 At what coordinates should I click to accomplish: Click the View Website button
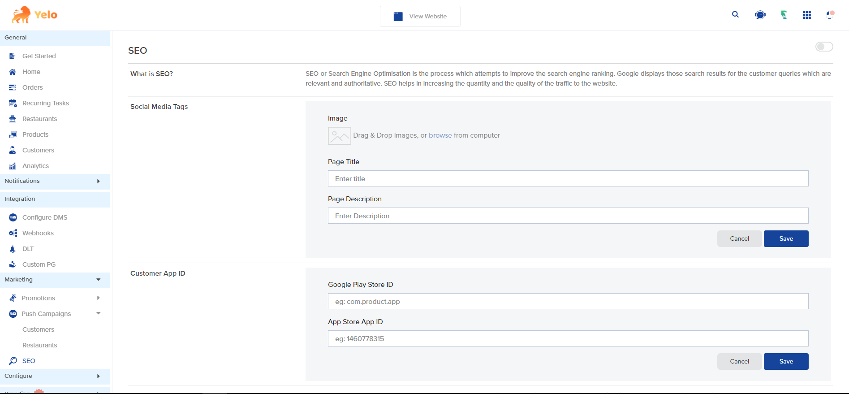(x=420, y=17)
